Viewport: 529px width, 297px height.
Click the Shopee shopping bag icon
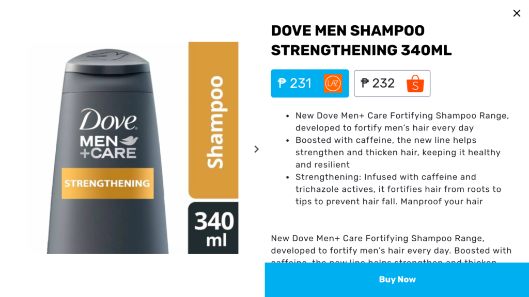pos(415,84)
